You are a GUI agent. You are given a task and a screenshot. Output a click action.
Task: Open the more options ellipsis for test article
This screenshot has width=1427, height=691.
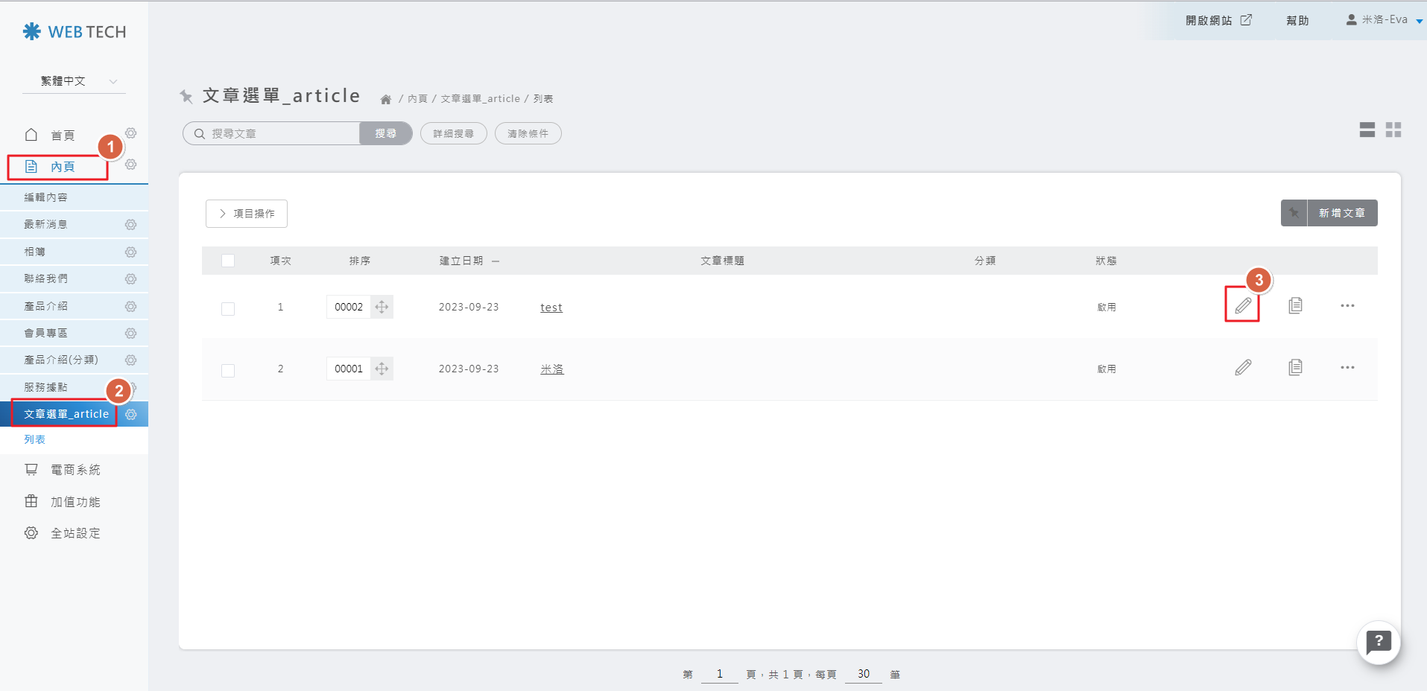pyautogui.click(x=1347, y=306)
